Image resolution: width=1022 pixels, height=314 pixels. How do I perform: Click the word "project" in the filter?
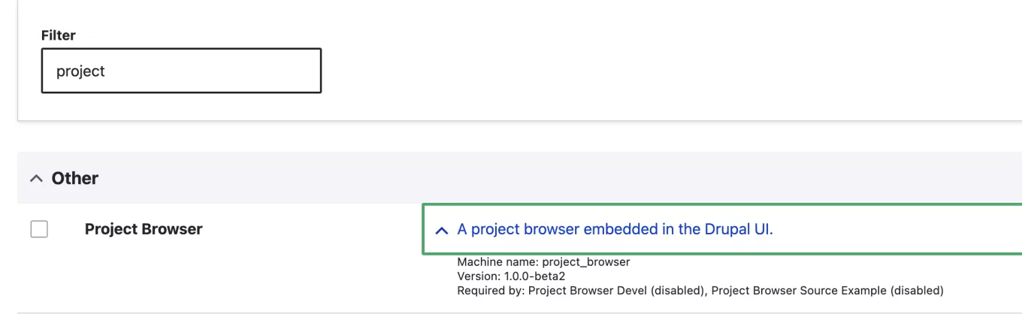click(81, 71)
